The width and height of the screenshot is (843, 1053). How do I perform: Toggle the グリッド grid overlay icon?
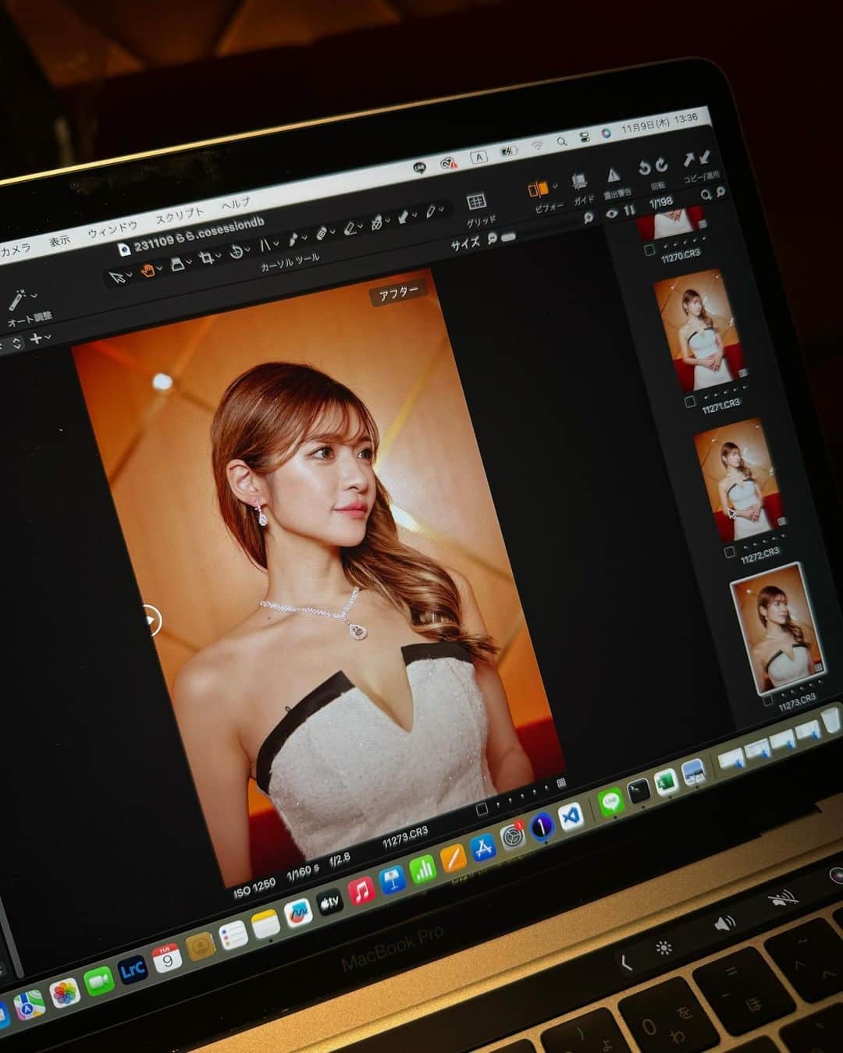[476, 202]
